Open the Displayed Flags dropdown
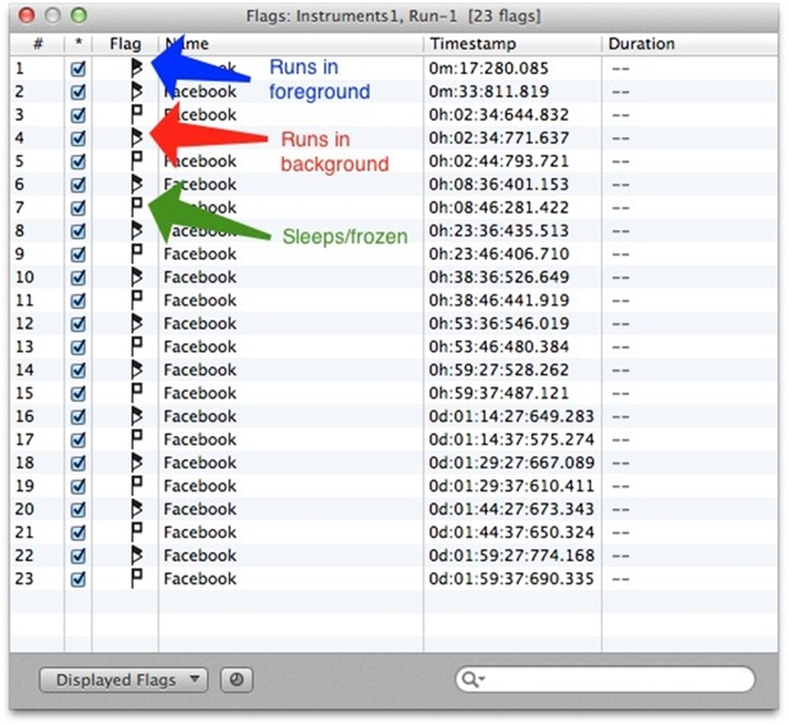Screen dimensions: 788x725 pyautogui.click(x=122, y=680)
